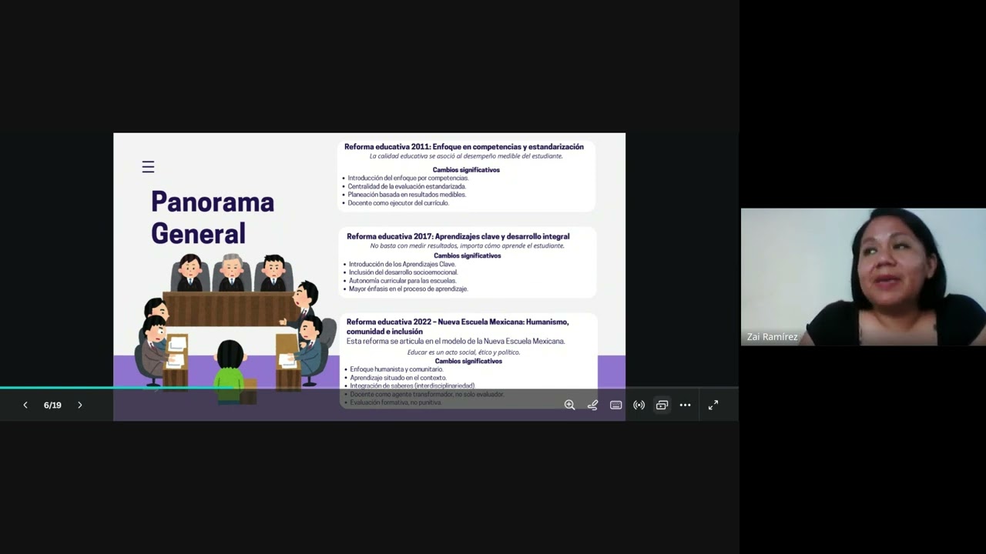986x554 pixels.
Task: Open the live broadcast icon
Action: (x=639, y=405)
